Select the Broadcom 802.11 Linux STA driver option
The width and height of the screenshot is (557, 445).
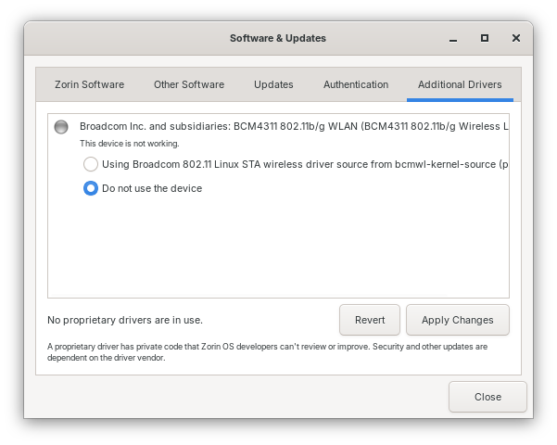tap(91, 164)
